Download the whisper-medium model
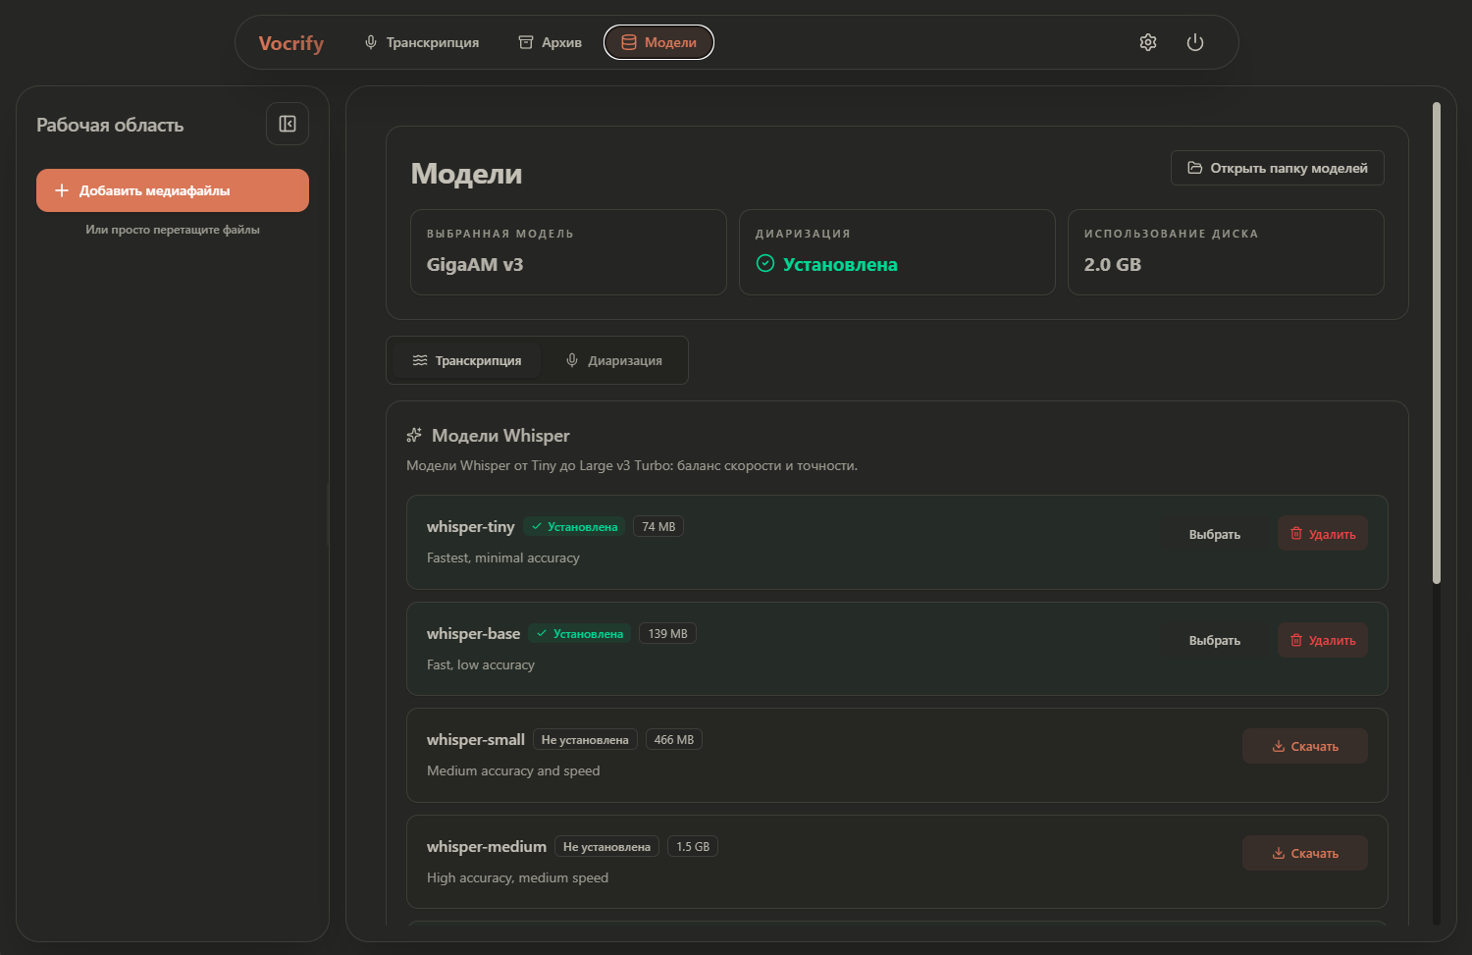 [x=1304, y=853]
